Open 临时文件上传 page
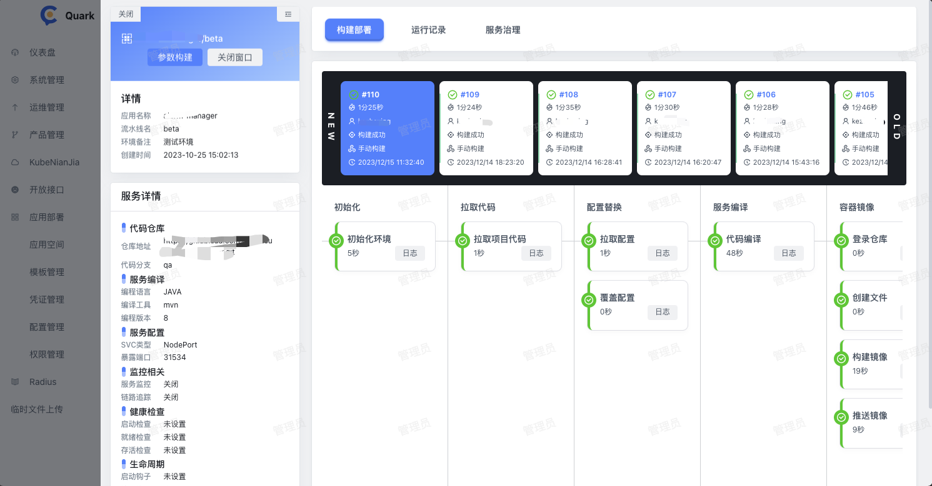 pos(37,409)
